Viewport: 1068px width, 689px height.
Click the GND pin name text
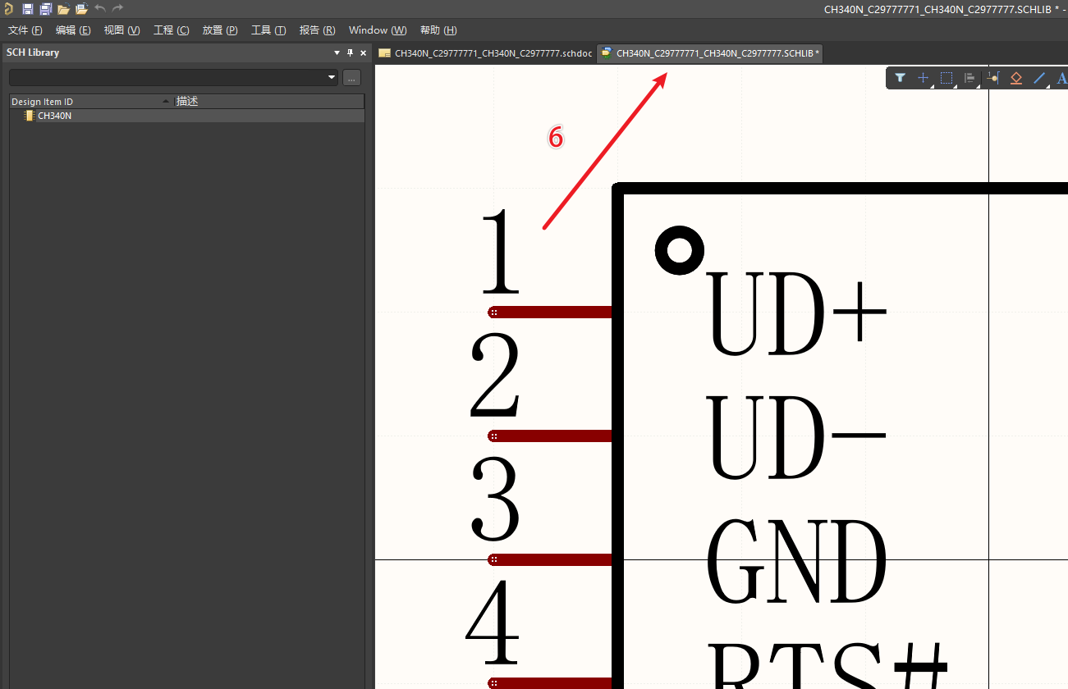point(796,564)
